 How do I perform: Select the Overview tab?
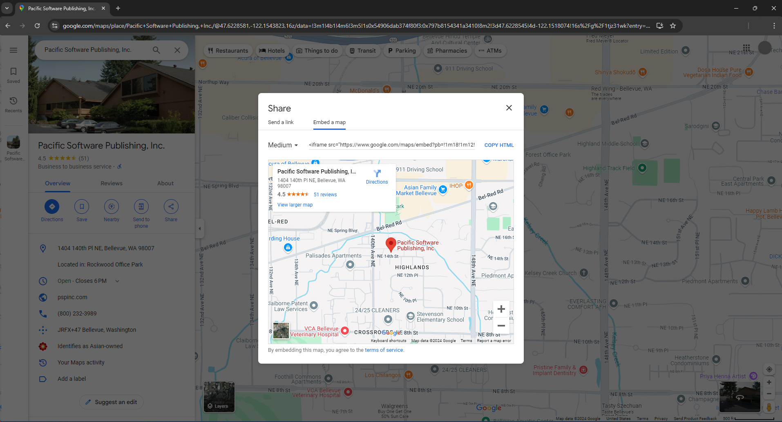coord(58,183)
